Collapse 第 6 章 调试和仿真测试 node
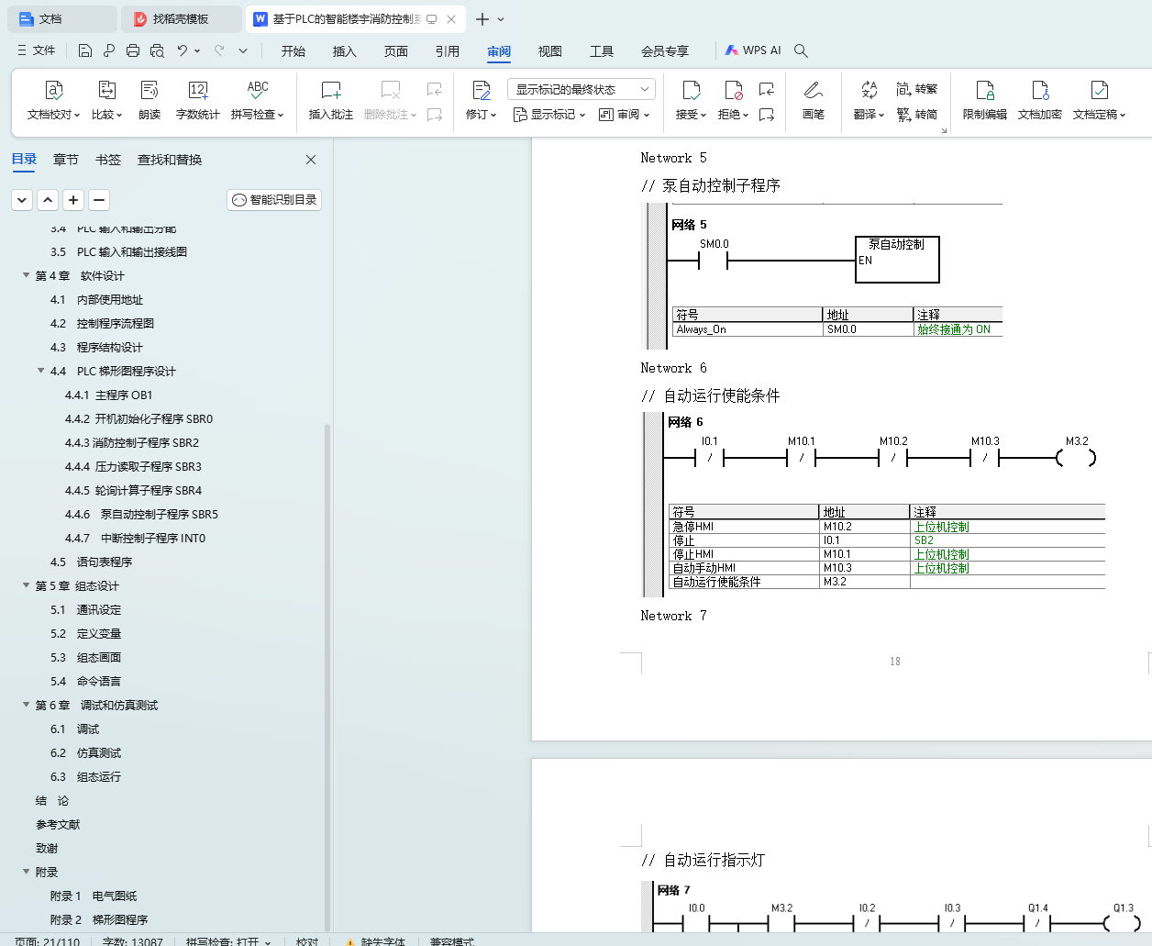Screen dimensions: 1152x946 point(26,705)
